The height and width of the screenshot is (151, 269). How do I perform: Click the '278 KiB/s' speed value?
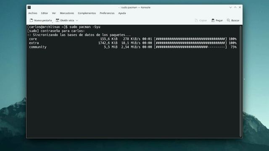[x=132, y=39]
